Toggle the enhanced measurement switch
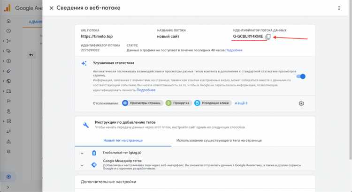This screenshot has width=352, height=192. 301,76
